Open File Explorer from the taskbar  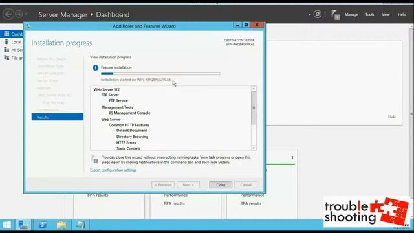click(61, 225)
